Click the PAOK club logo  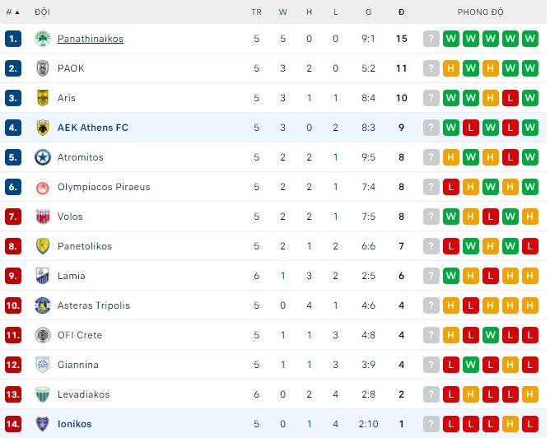[43, 68]
